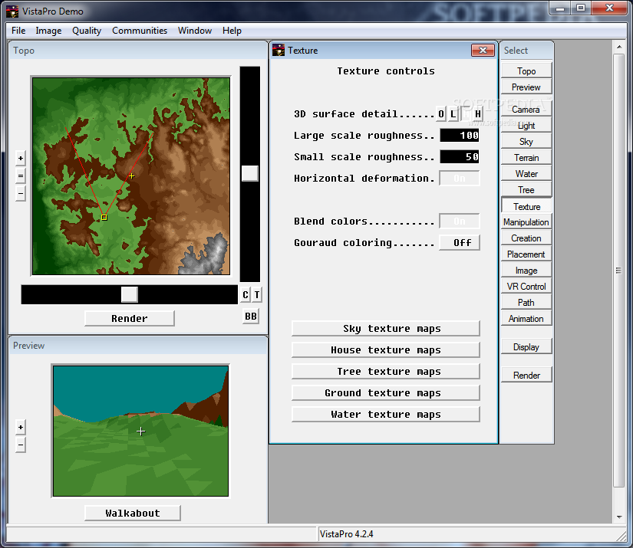Select Tree in the Select panel
633x548 pixels.
pos(526,190)
